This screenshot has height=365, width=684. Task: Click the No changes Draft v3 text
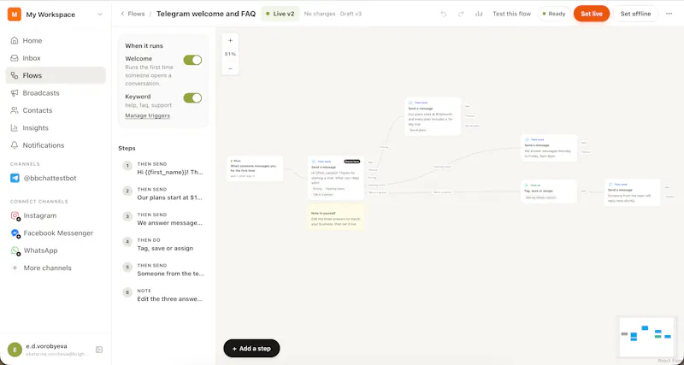pyautogui.click(x=333, y=14)
